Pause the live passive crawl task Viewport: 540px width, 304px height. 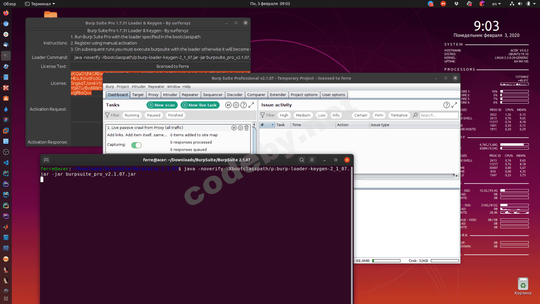tap(234, 128)
